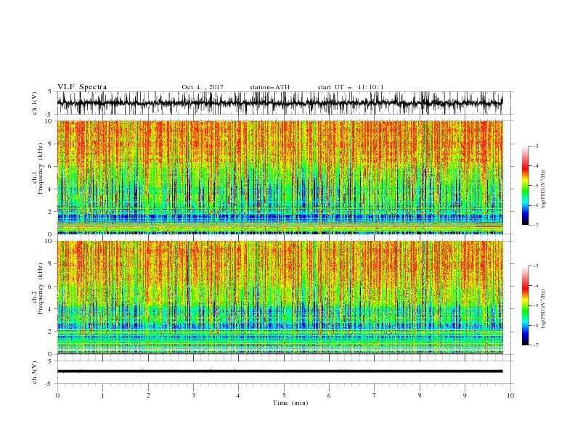Click inside the ch.1 spectrogram panel
Screen dimensions: 575x444
pyautogui.click(x=280, y=177)
